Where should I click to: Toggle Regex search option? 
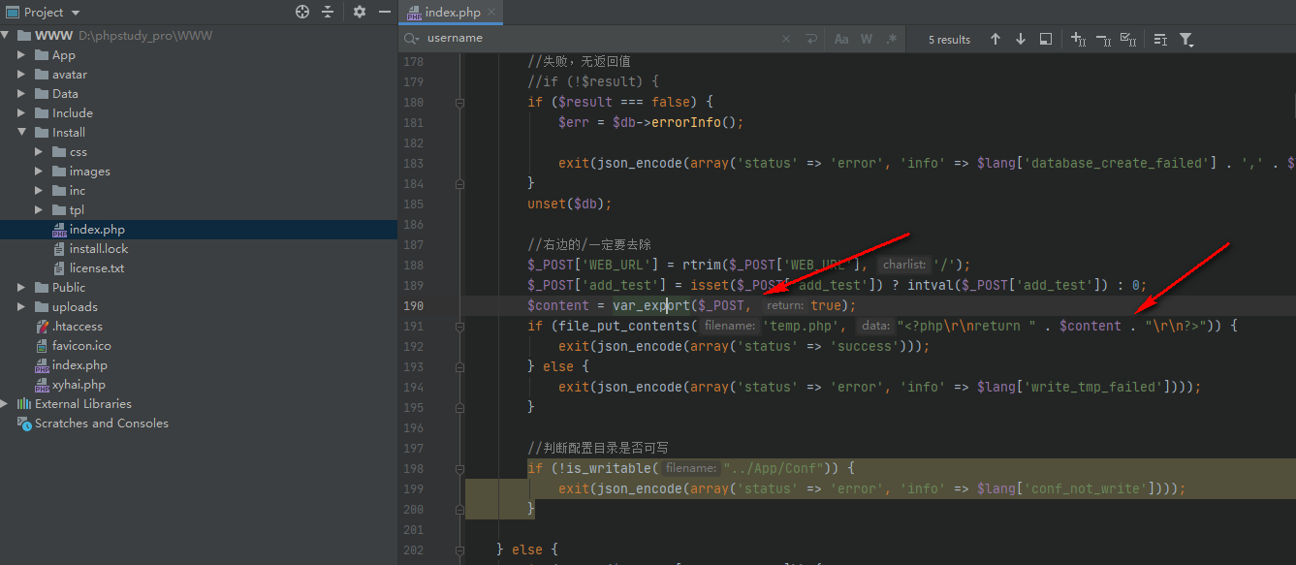click(x=892, y=39)
